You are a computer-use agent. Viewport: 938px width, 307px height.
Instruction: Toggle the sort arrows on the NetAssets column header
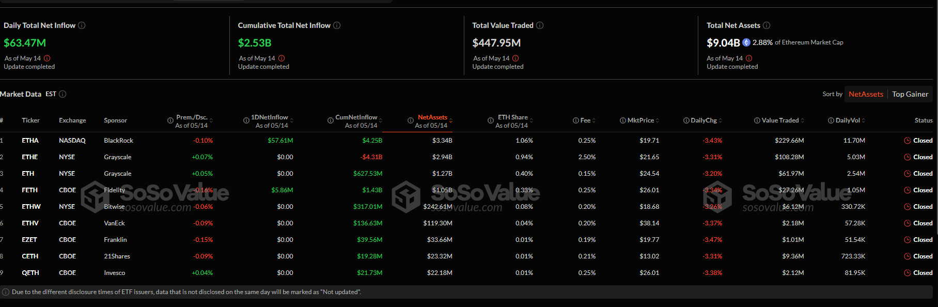(451, 120)
